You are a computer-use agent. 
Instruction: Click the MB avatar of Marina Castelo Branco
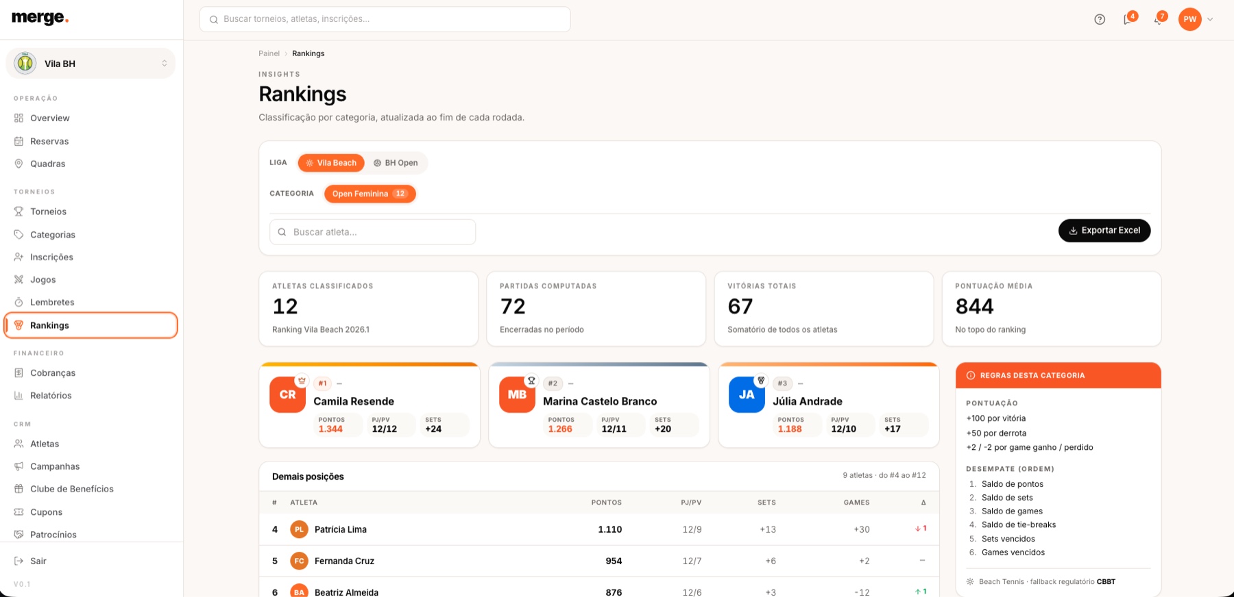tap(518, 395)
